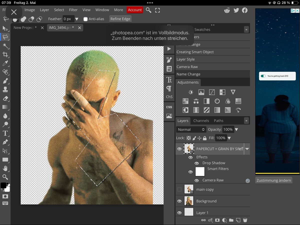
Task: Delete layer with the trash icon
Action: pyautogui.click(x=245, y=220)
